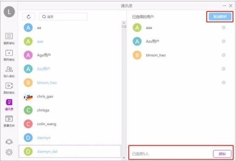This screenshot has width=236, height=161.
Task: Click the gray L profile avatar
Action: pyautogui.click(x=9, y=12)
